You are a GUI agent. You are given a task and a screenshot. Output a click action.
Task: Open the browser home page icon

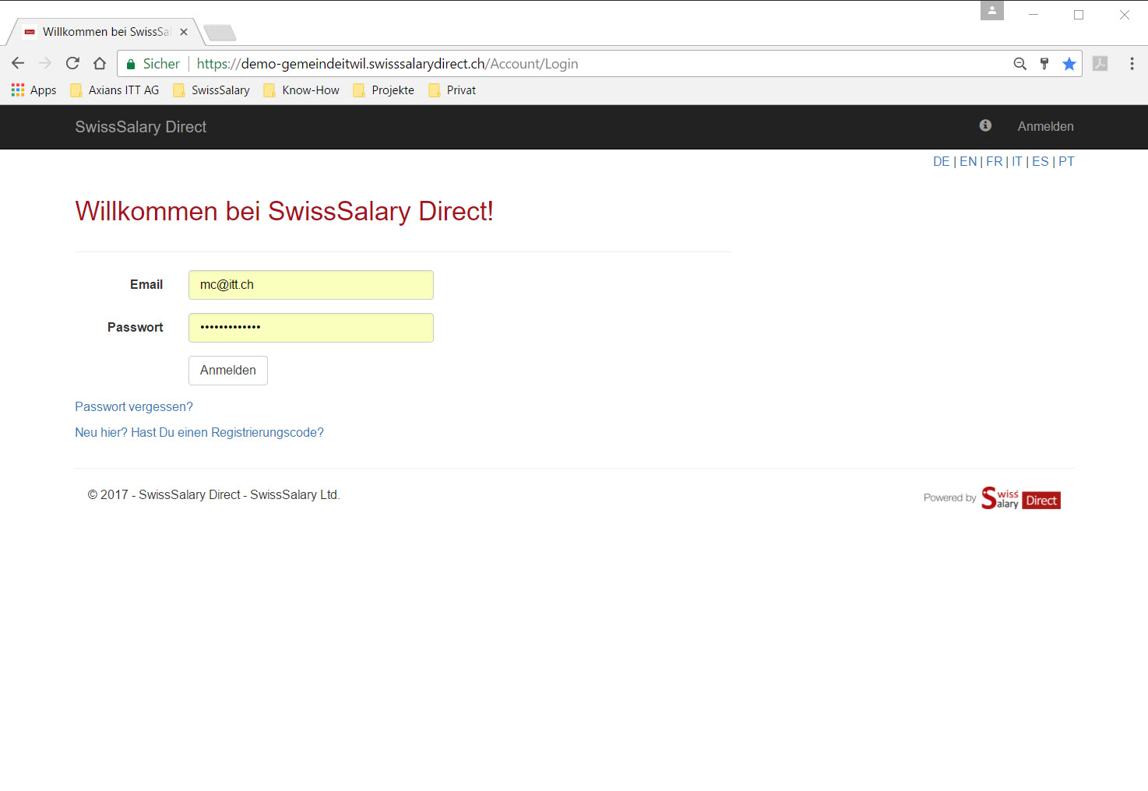[x=100, y=63]
